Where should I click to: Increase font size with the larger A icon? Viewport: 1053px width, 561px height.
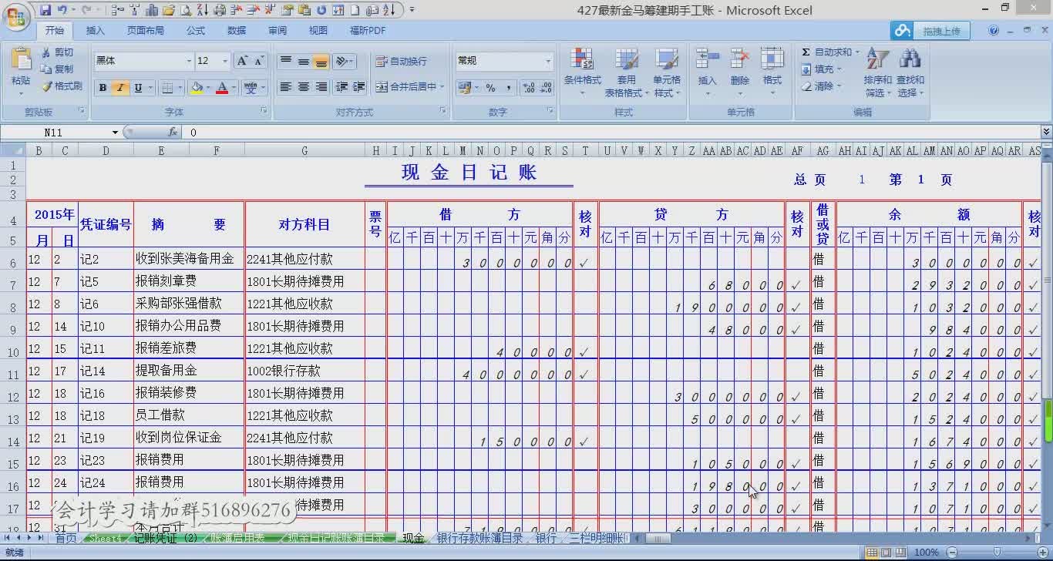[x=242, y=61]
